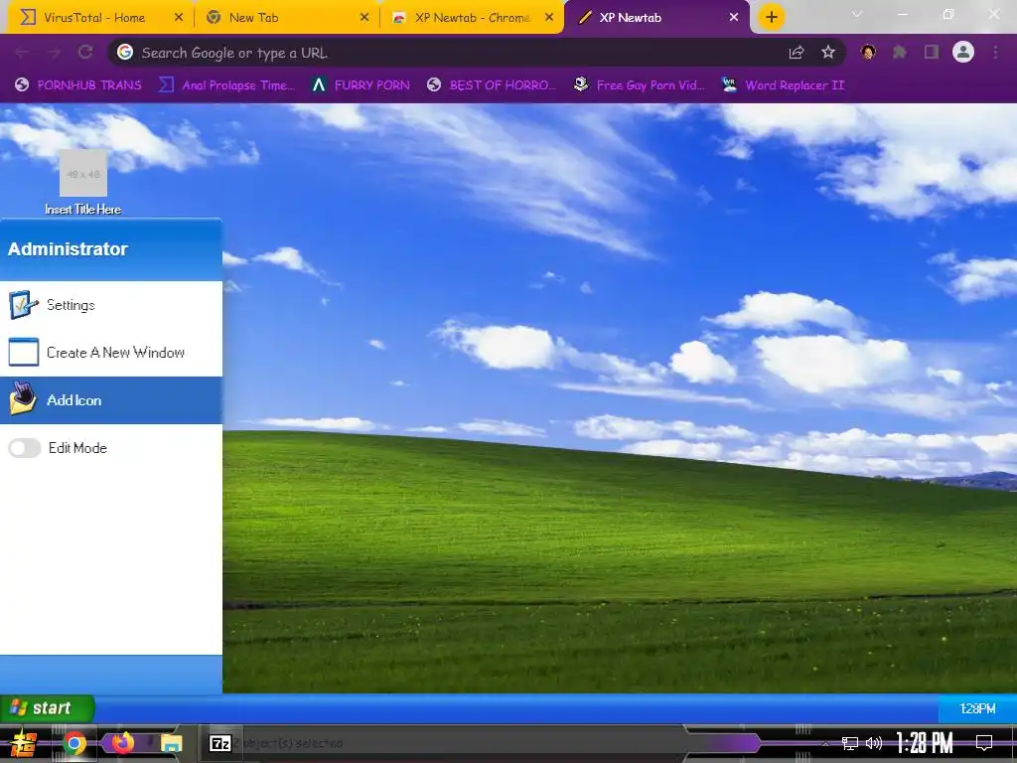The image size is (1017, 763).
Task: Click the Chrome profile avatar
Action: tap(963, 52)
